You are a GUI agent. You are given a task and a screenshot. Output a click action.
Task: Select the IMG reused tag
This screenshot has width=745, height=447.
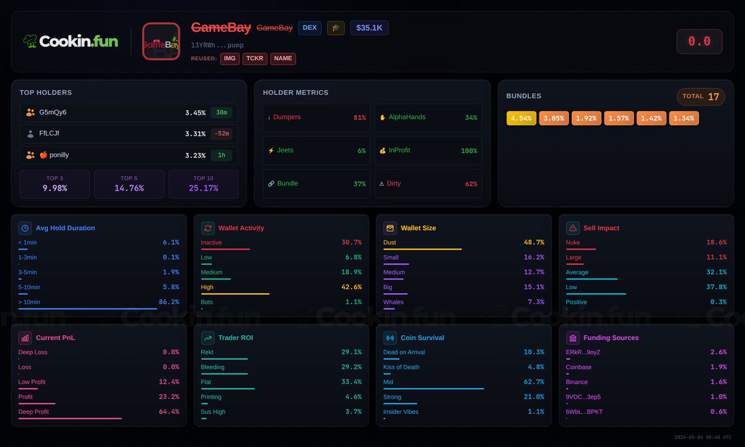click(x=230, y=58)
